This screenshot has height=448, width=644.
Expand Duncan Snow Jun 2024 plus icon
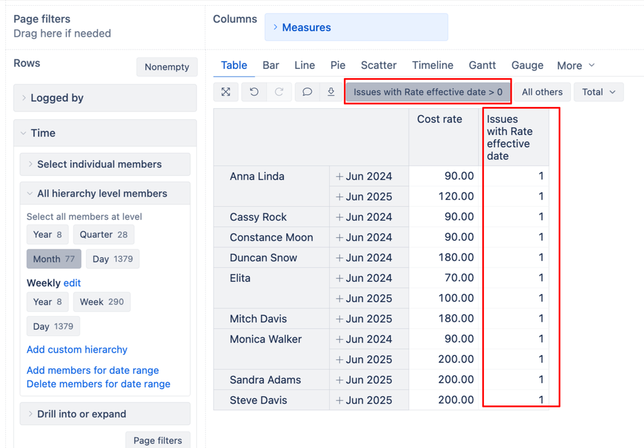[339, 258]
